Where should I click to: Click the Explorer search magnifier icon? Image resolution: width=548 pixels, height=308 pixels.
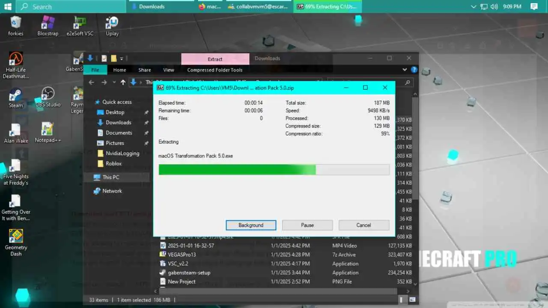tap(407, 82)
